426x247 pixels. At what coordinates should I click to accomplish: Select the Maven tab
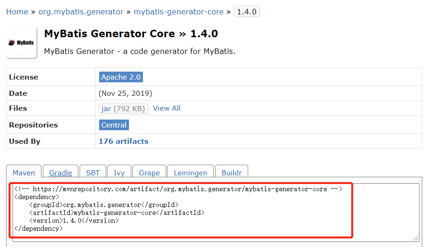[x=24, y=172]
